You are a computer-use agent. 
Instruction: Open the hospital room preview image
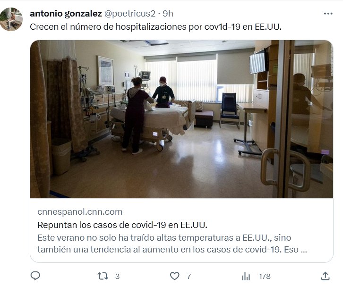coord(181,119)
